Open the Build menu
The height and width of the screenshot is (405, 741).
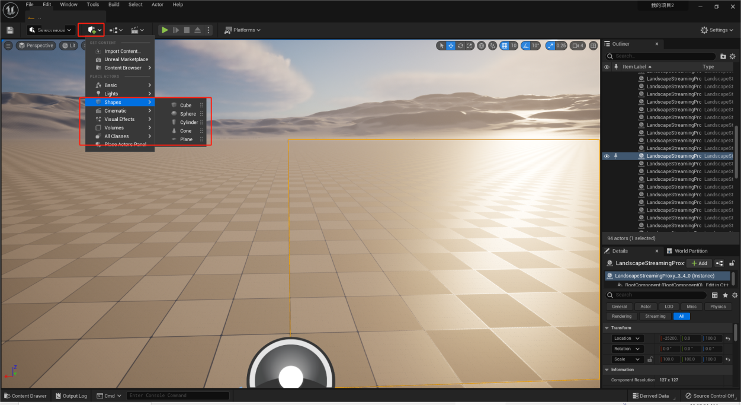click(x=114, y=5)
